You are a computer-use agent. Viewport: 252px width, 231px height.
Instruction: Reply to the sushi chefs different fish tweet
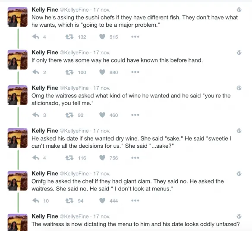pos(36,37)
